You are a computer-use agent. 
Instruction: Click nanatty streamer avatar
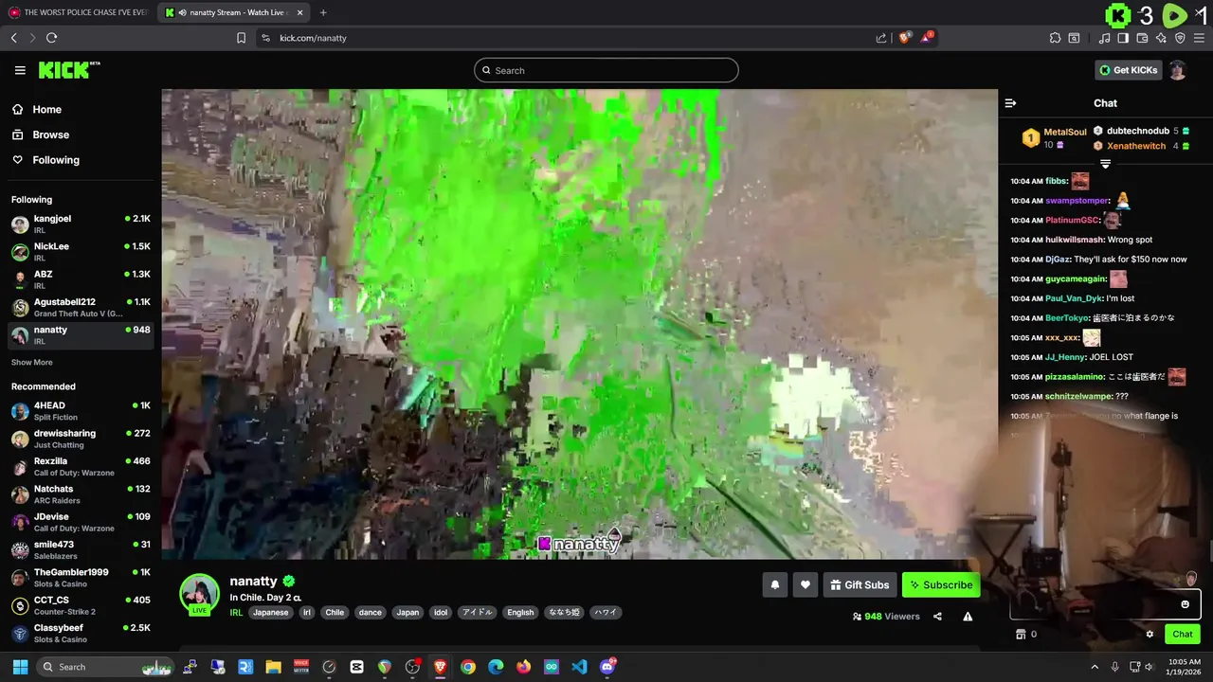tap(200, 593)
